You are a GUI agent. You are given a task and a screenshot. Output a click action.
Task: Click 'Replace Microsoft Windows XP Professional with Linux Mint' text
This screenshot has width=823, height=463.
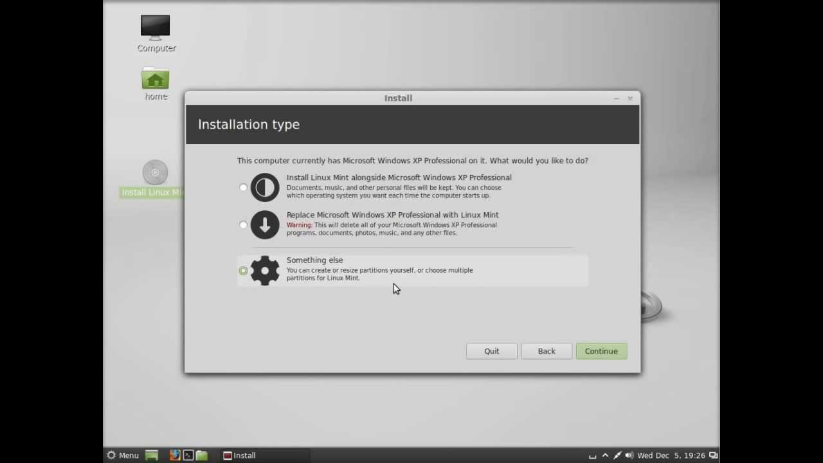392,215
